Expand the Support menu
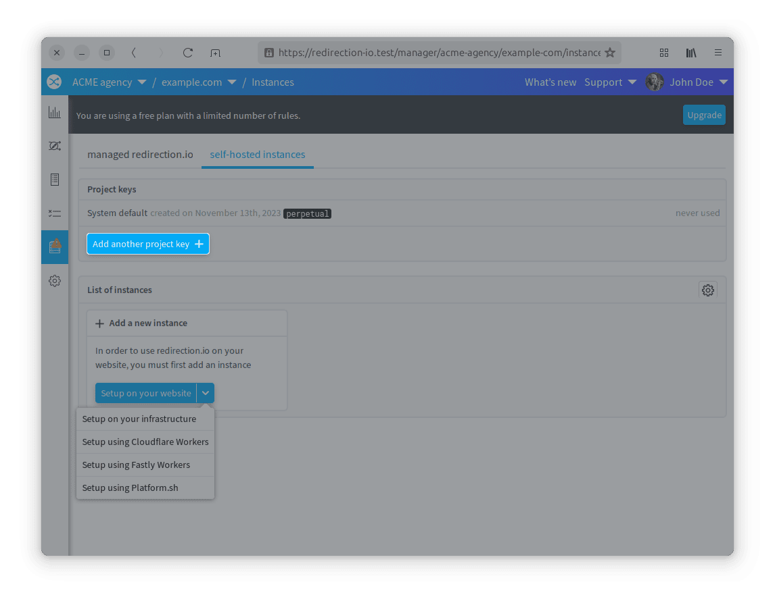Screen dimensions: 775x601 (x=610, y=82)
